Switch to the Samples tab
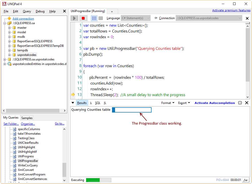This screenshot has height=184, width=252. 27,118
